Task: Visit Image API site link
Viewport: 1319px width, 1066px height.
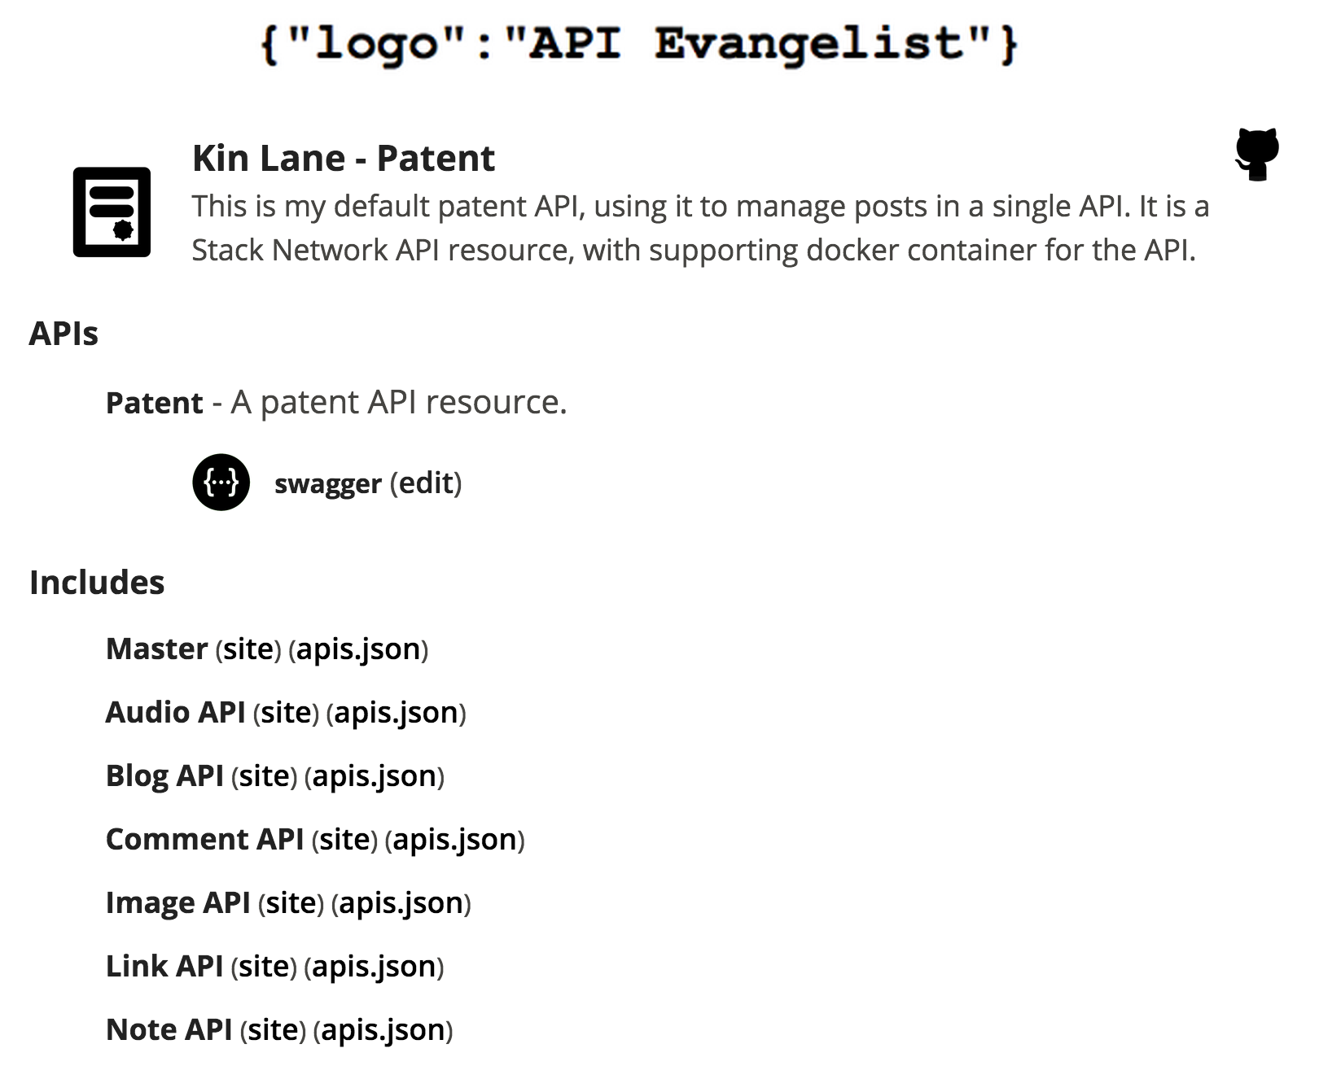Action: click(x=291, y=903)
